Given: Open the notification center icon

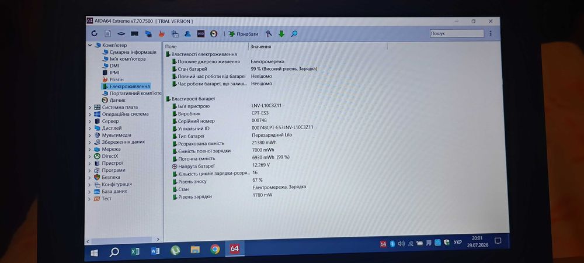Looking at the screenshot, I should coord(498,241).
